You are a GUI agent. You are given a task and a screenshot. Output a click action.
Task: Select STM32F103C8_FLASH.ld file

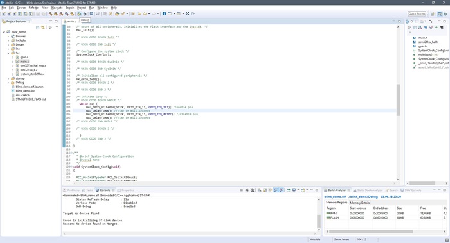click(x=31, y=99)
